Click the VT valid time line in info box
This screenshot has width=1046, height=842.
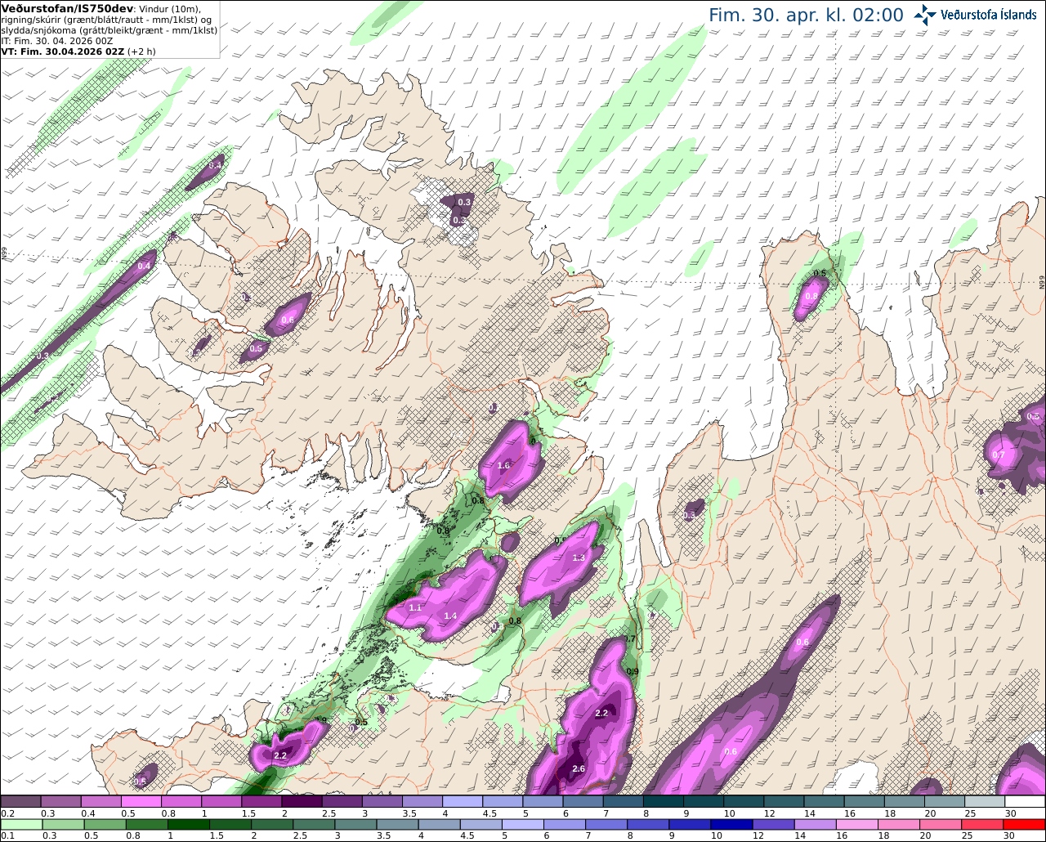pyautogui.click(x=78, y=51)
